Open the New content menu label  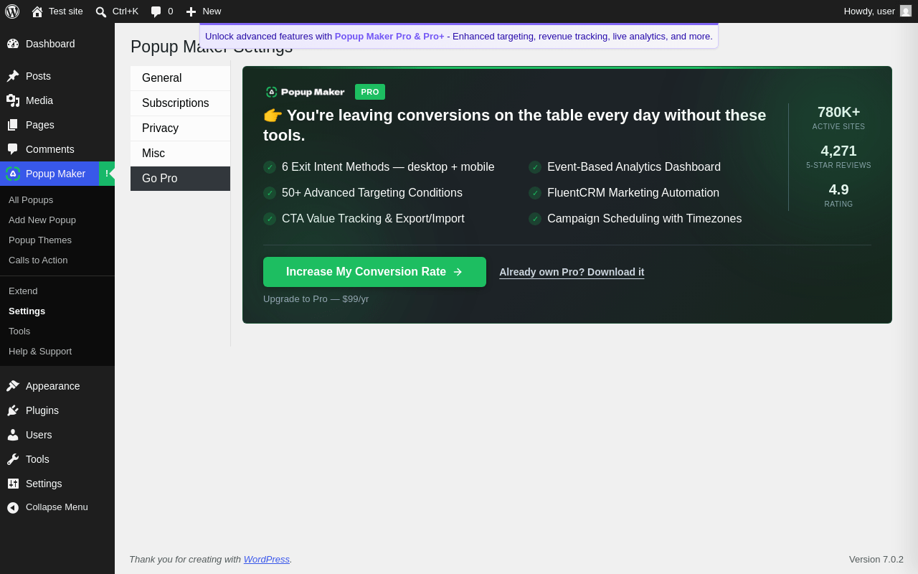tap(212, 11)
